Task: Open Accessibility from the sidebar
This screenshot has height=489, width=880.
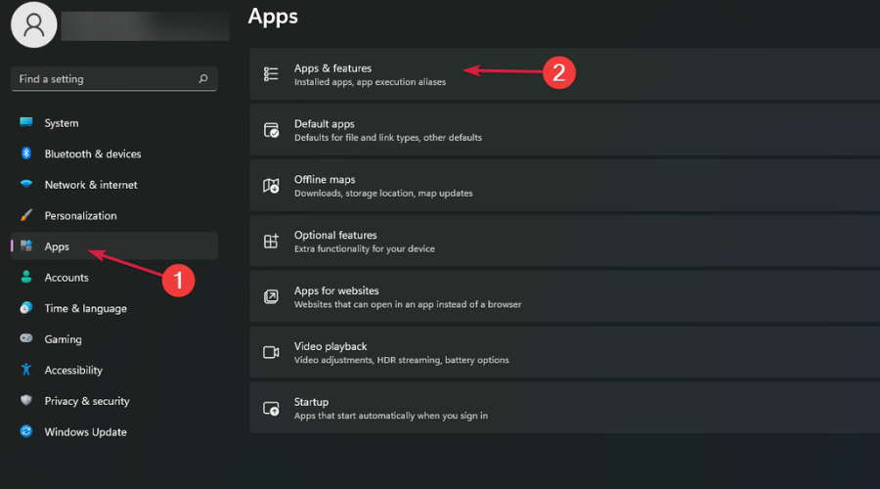Action: [x=73, y=370]
